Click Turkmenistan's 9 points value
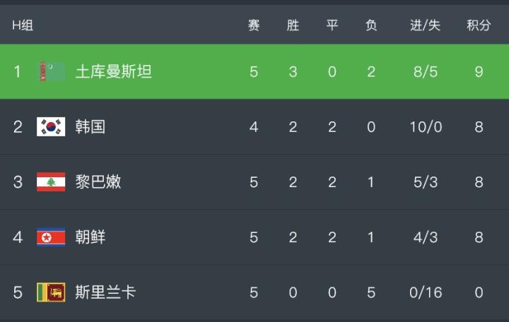Screen dimensions: 509x322 tap(479, 71)
